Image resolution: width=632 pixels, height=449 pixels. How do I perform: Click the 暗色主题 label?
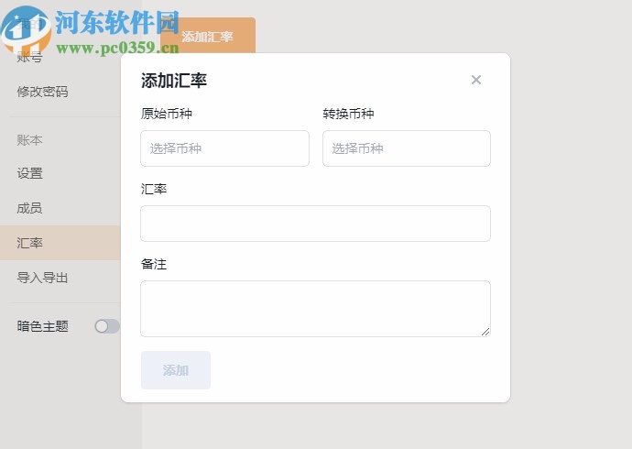(43, 326)
